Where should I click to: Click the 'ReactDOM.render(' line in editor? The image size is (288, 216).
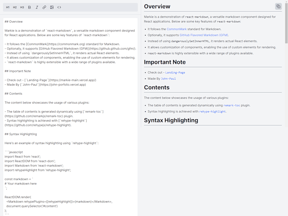(x=18, y=197)
